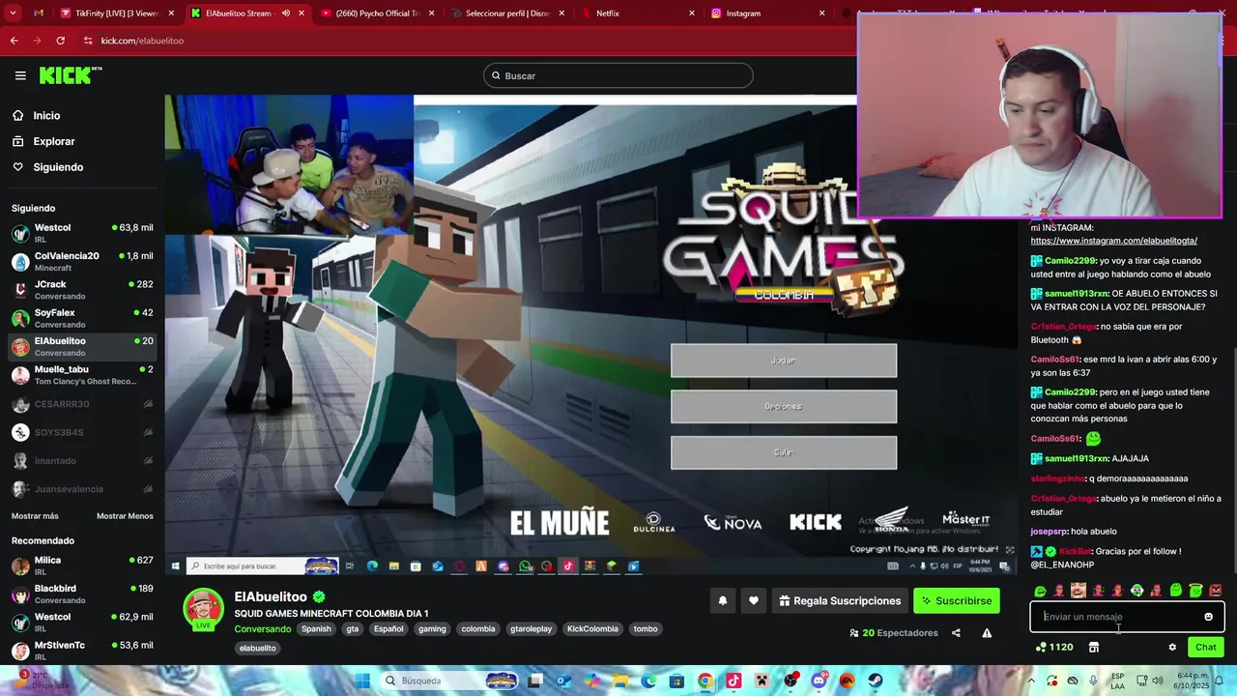Screen dimensions: 1237x696
Task: Click the Conversando category link
Action: (262, 628)
